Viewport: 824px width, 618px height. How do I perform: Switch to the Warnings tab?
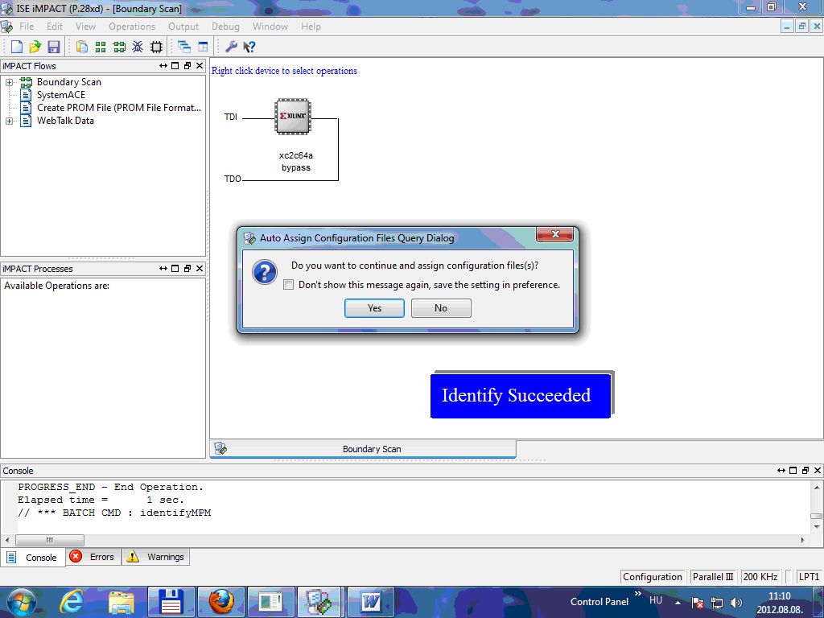(156, 557)
